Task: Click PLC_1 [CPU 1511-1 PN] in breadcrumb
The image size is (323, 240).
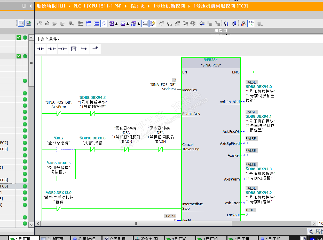Action: pyautogui.click(x=97, y=6)
